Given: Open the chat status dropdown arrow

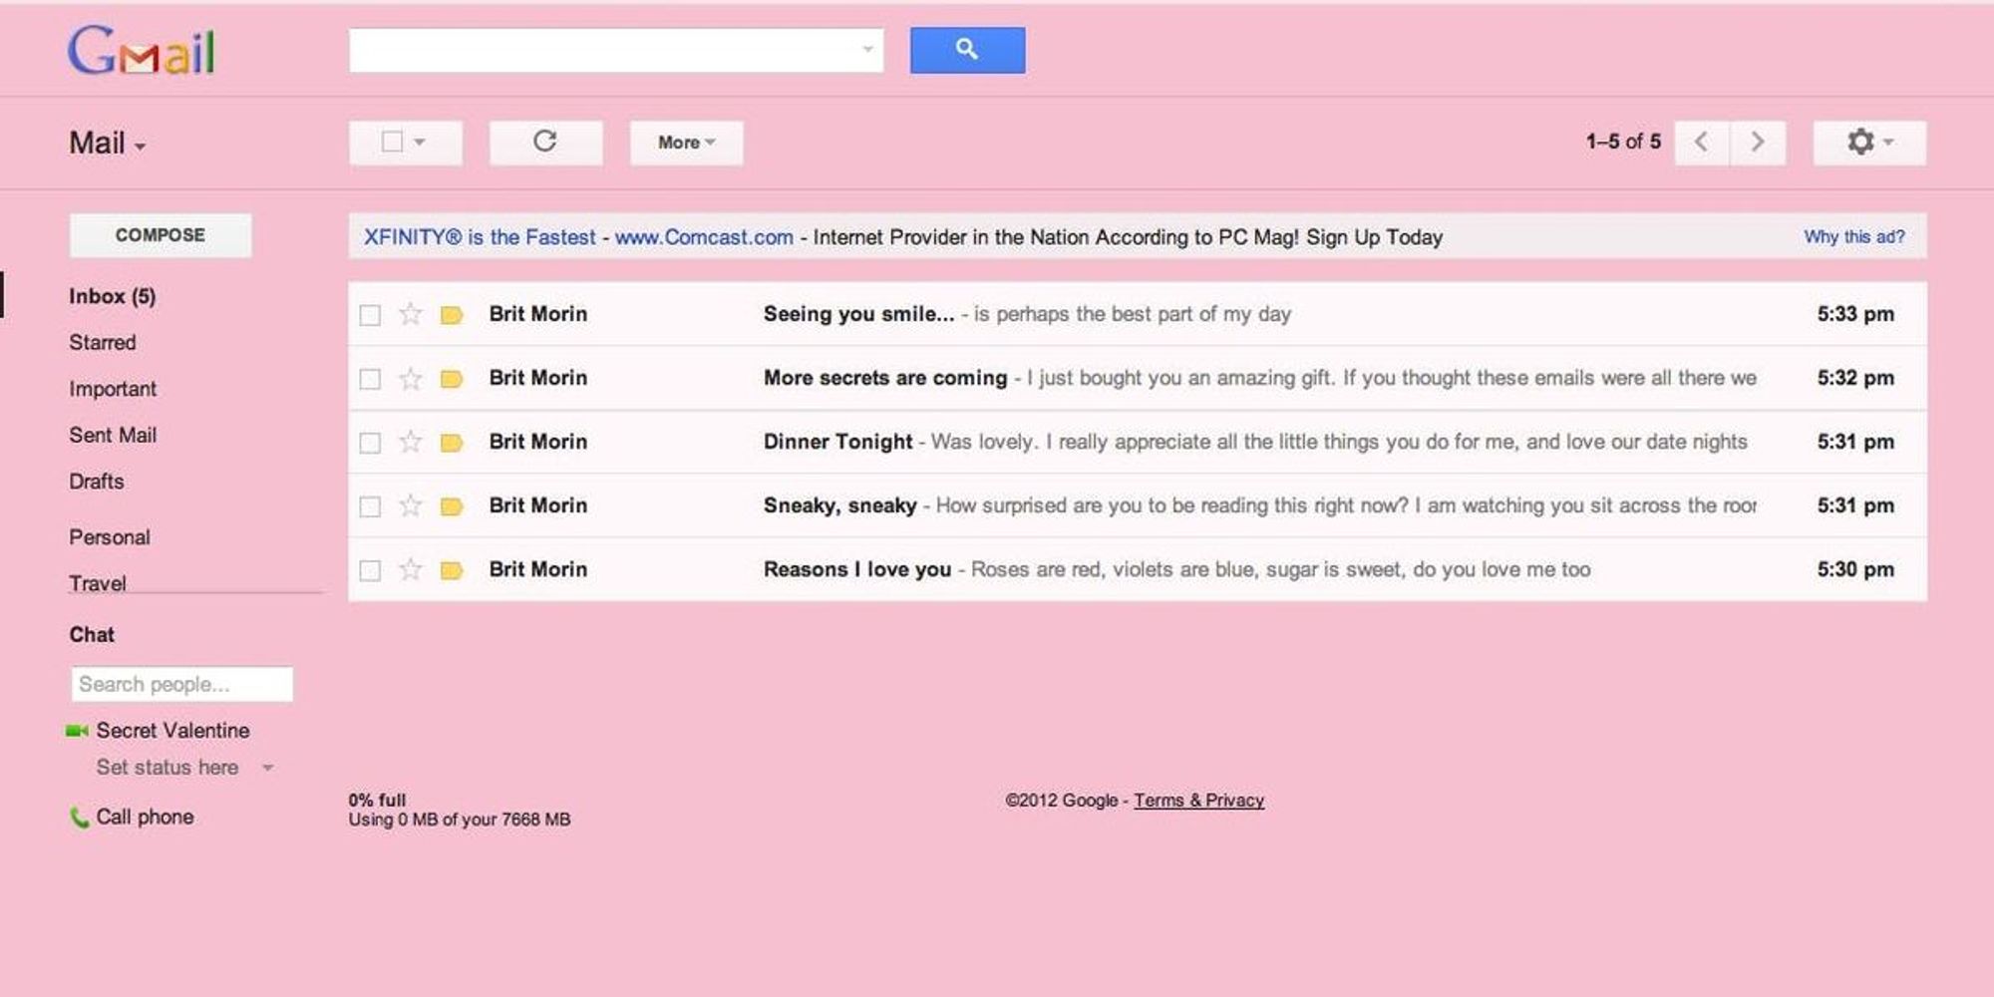Looking at the screenshot, I should (x=267, y=768).
